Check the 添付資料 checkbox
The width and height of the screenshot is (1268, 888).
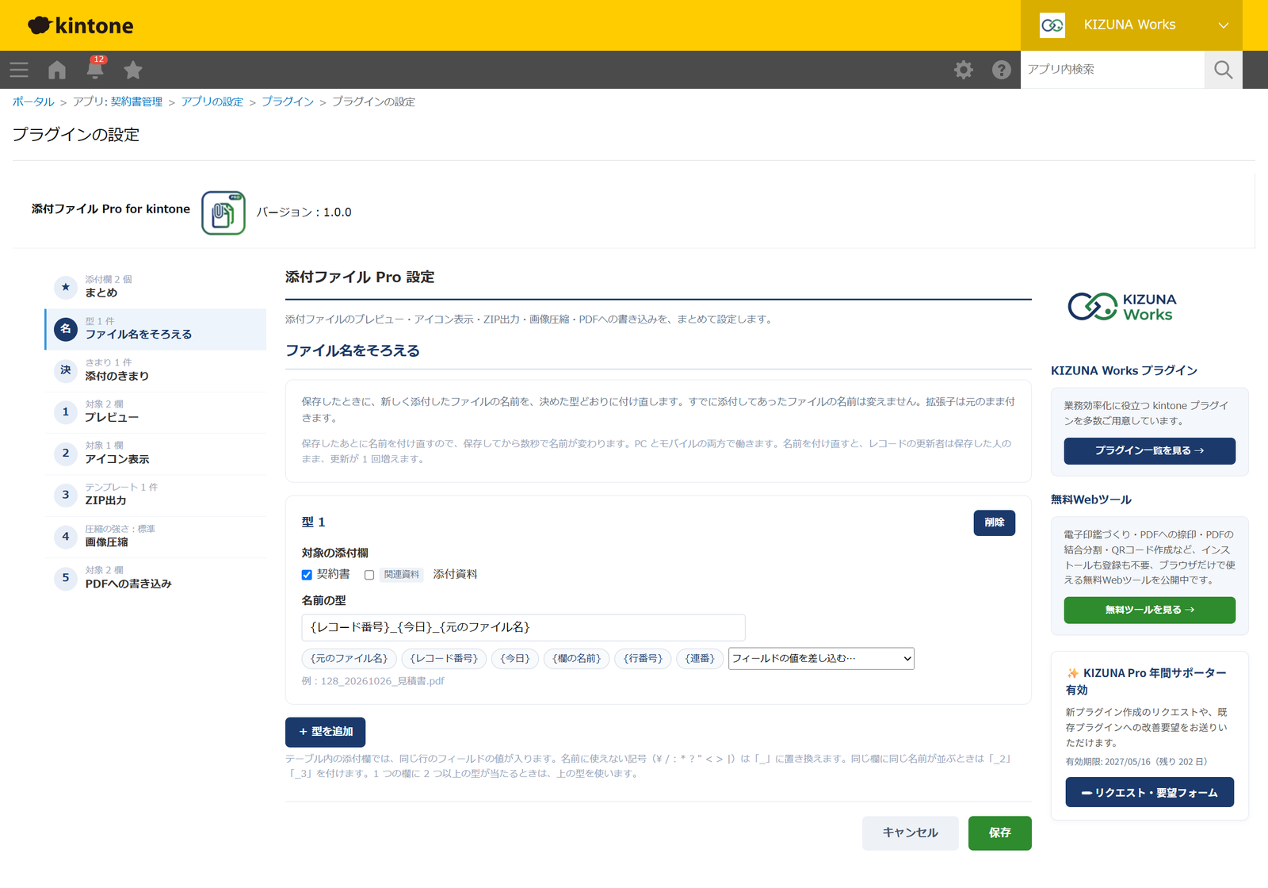pyautogui.click(x=369, y=575)
